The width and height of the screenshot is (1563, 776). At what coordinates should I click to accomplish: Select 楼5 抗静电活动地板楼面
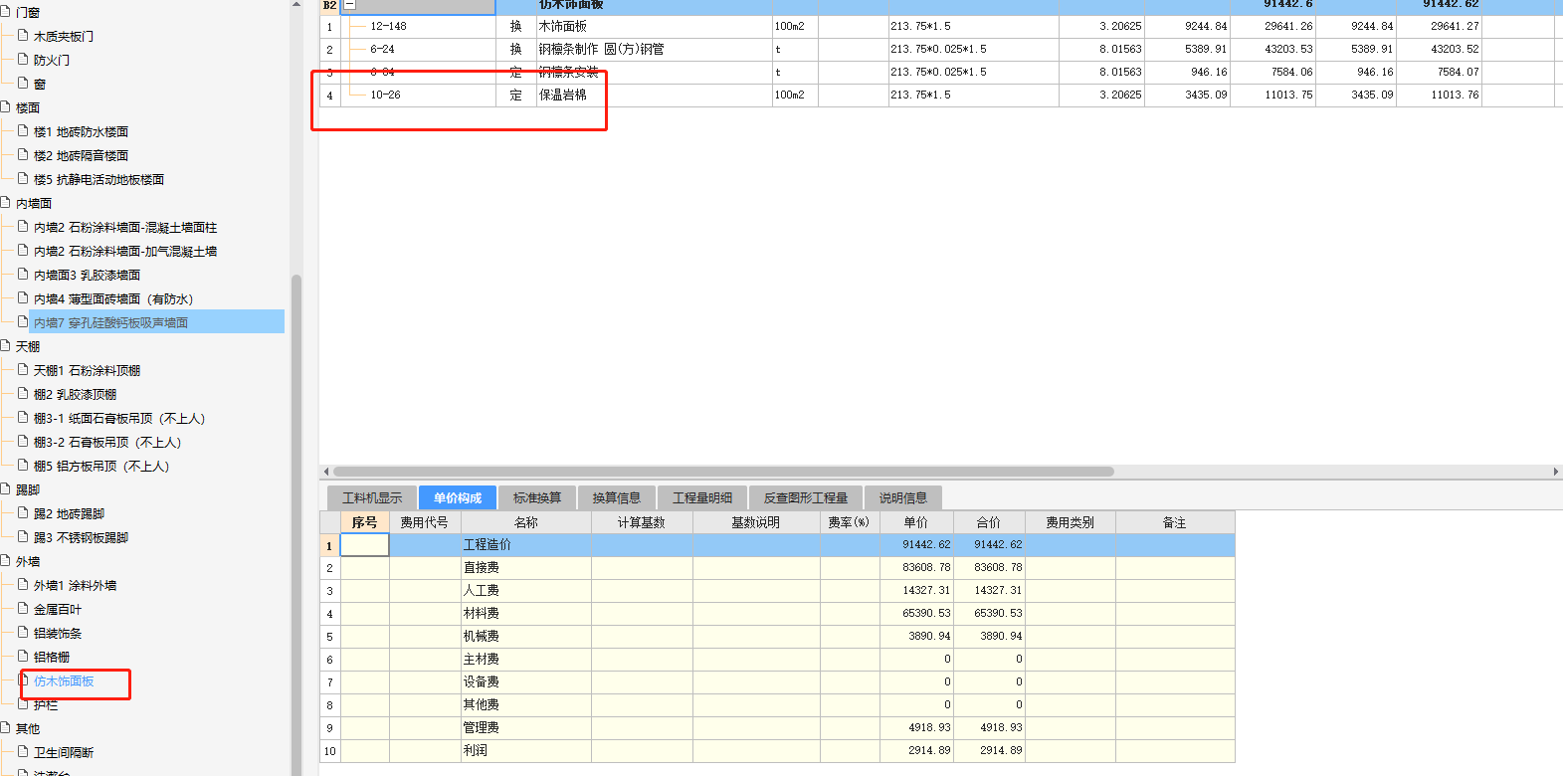[98, 180]
